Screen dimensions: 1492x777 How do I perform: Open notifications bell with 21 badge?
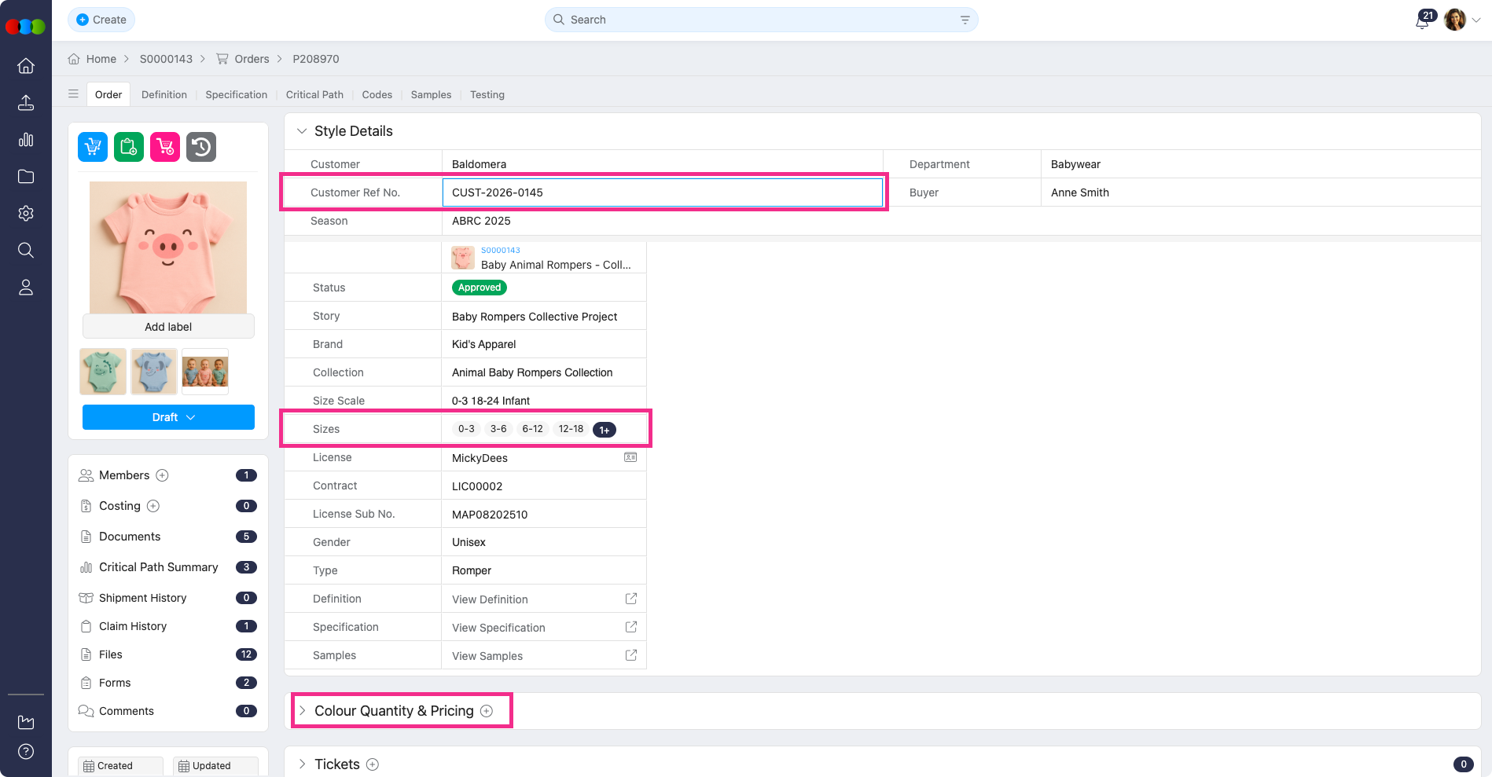pos(1422,20)
